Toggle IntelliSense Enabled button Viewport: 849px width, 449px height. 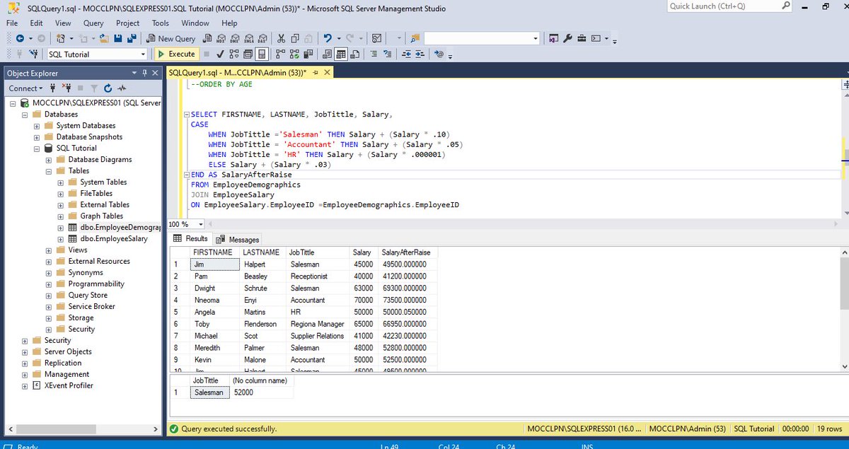pyautogui.click(x=261, y=54)
